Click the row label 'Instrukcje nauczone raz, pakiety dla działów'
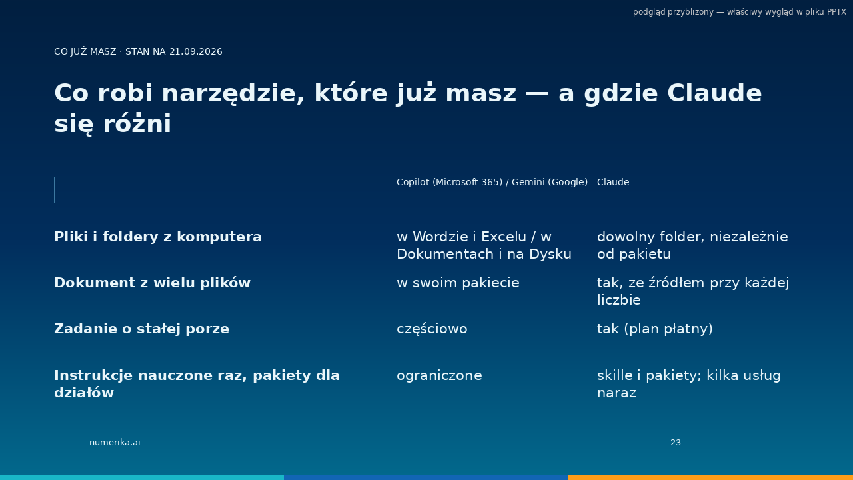 (x=197, y=384)
